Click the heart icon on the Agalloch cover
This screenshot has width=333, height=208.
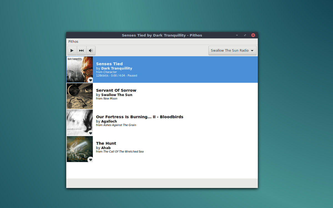point(90,133)
